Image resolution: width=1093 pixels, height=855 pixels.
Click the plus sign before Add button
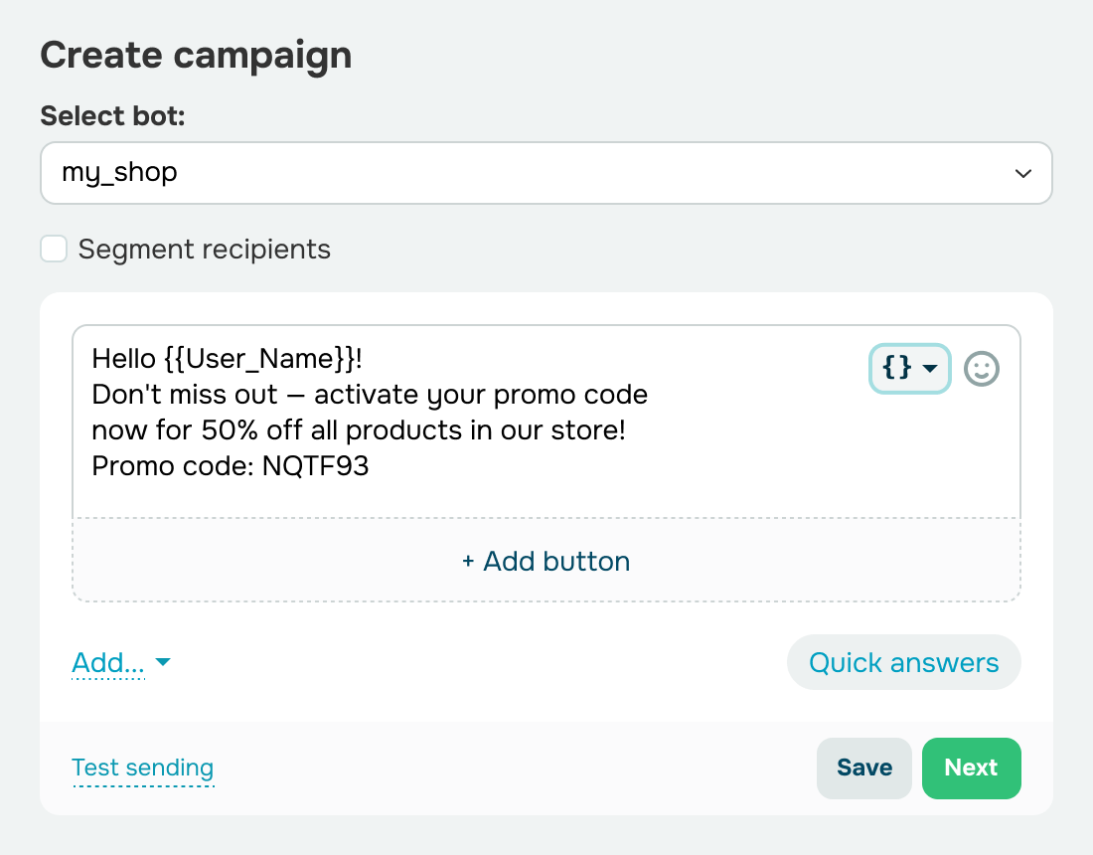click(x=468, y=562)
